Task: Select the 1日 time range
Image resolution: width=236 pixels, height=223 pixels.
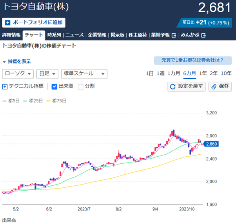Action: (149, 73)
